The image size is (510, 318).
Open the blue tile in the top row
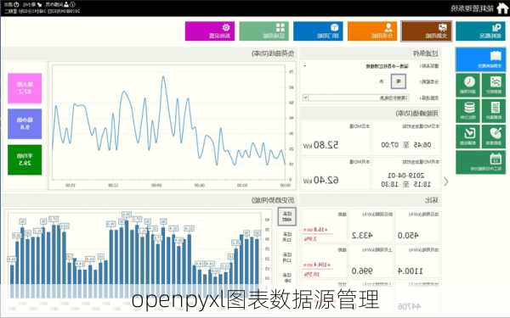coord(318,31)
